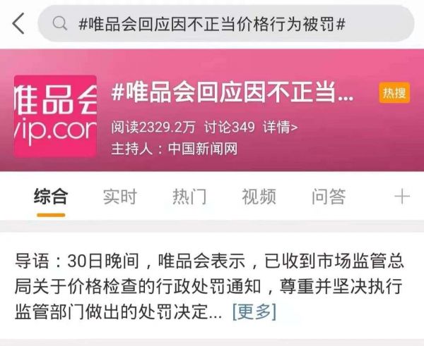Focus the topic search input field
This screenshot has width=424, height=346.
(226, 23)
